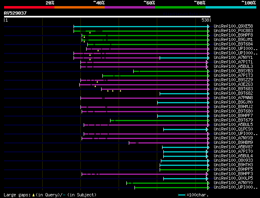Screen dimensions: 260x198
Task: Click the cyan segment of the A7NYY1 alignment
Action: pos(184,58)
